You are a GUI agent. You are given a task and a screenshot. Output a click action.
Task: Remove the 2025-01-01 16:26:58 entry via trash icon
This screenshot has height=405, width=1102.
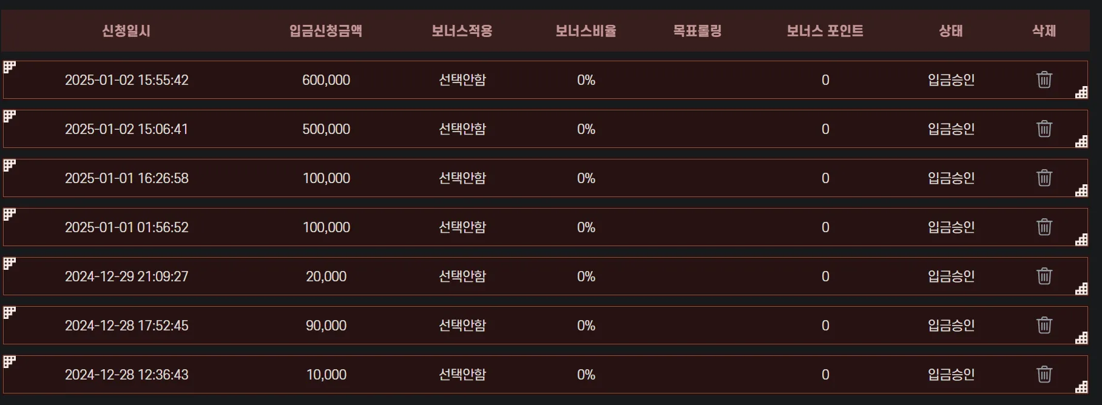click(x=1044, y=178)
